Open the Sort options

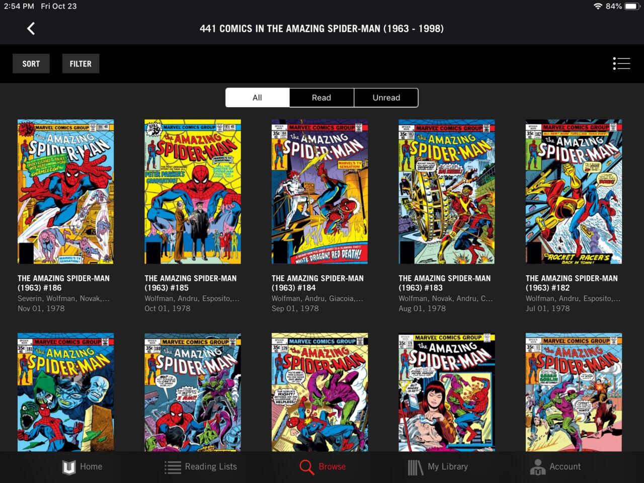coord(31,63)
